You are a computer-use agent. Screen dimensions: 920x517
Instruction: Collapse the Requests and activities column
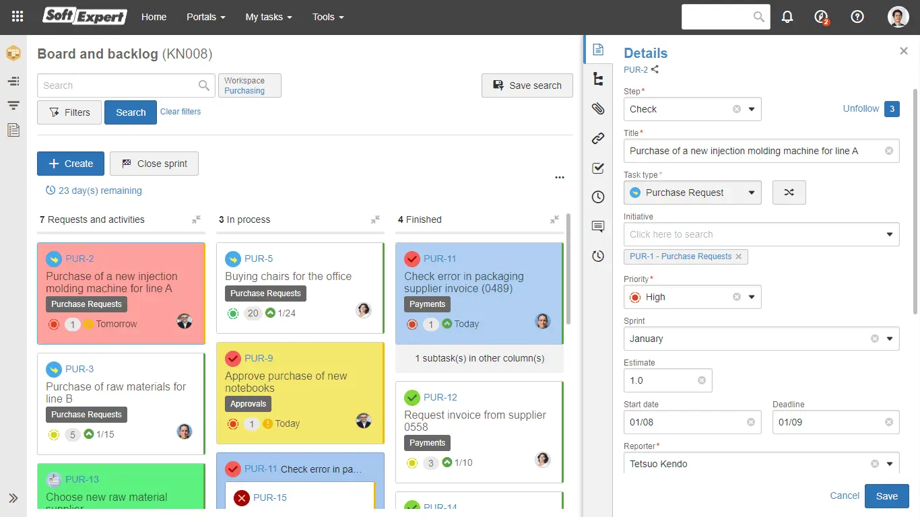point(196,219)
